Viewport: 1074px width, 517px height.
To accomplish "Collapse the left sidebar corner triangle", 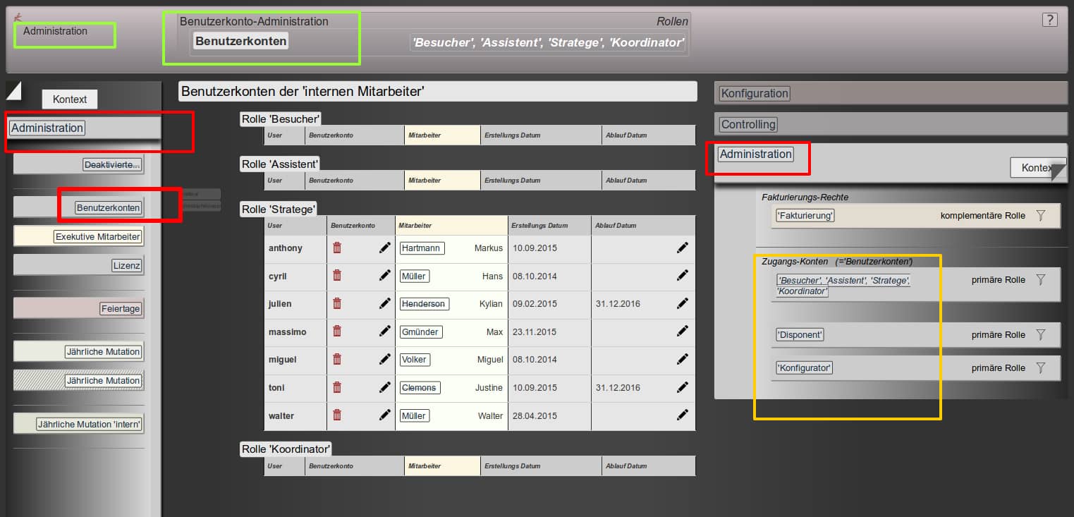I will click(x=13, y=90).
